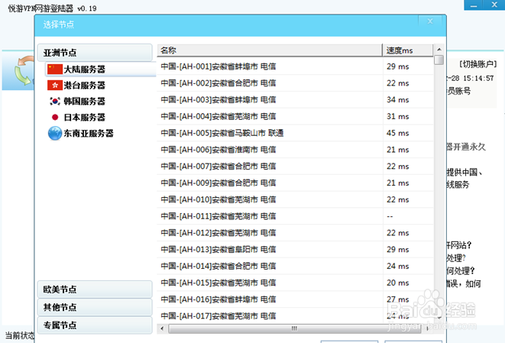Select node AH-011 安徽省芜湖市 电信

(x=295, y=216)
